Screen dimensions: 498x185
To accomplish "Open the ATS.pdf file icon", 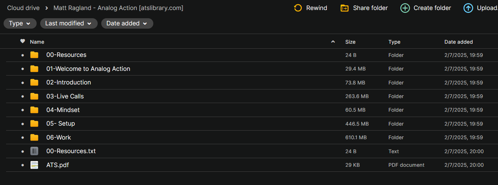I will point(34,165).
